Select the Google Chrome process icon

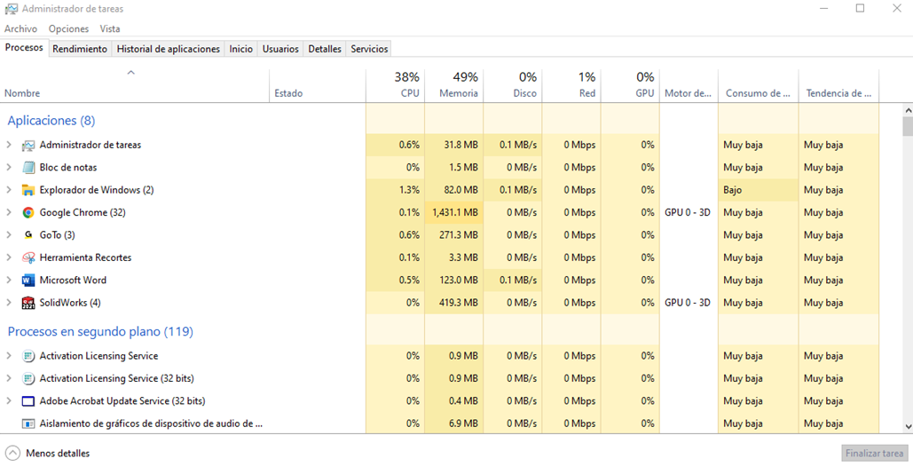click(x=28, y=212)
